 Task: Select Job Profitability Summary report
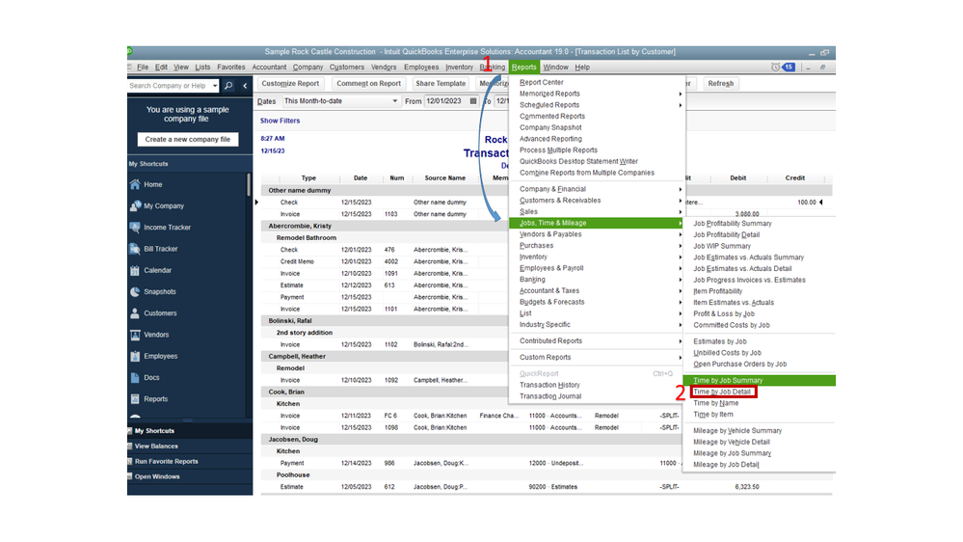(x=733, y=224)
